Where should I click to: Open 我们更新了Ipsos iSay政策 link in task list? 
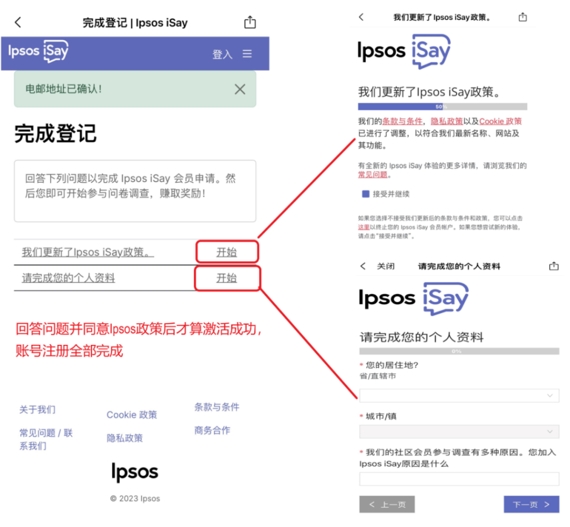(x=87, y=252)
